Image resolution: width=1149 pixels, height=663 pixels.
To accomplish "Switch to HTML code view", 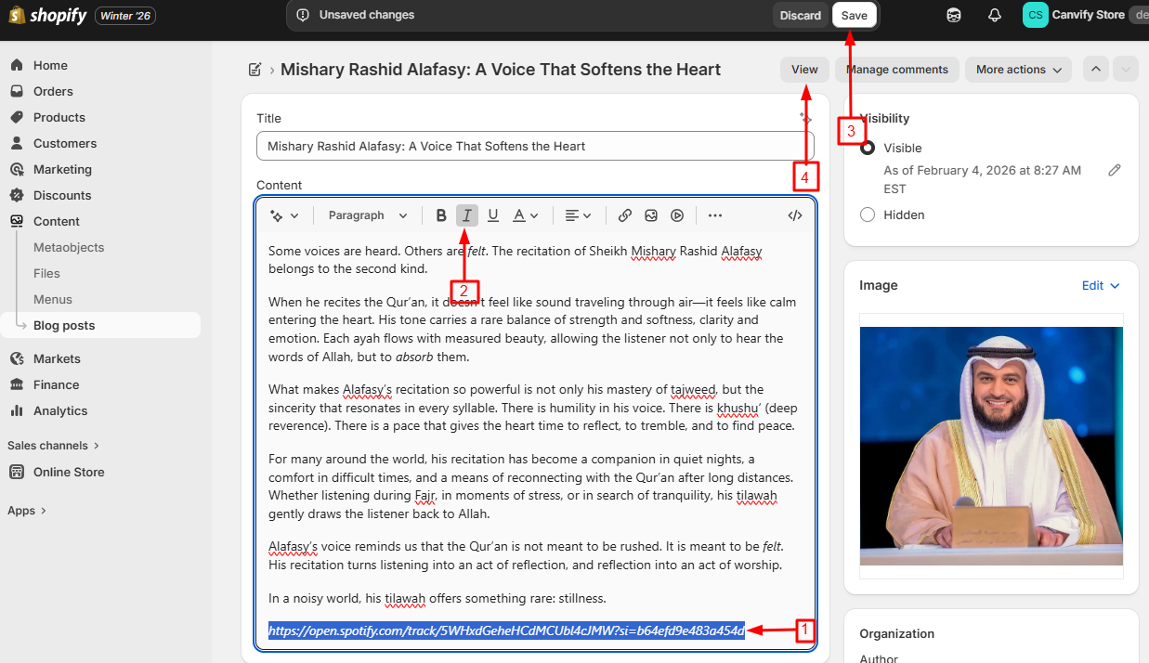I will [795, 215].
